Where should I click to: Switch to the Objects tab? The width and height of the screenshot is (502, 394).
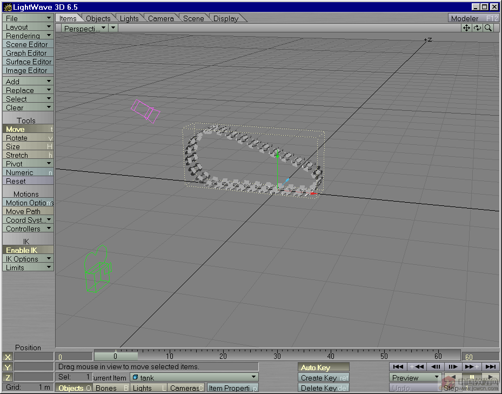(98, 18)
